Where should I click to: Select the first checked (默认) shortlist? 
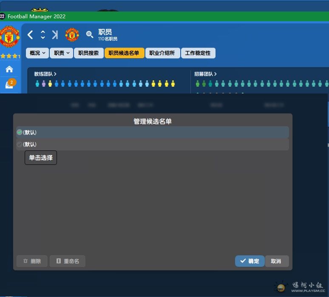click(x=152, y=132)
